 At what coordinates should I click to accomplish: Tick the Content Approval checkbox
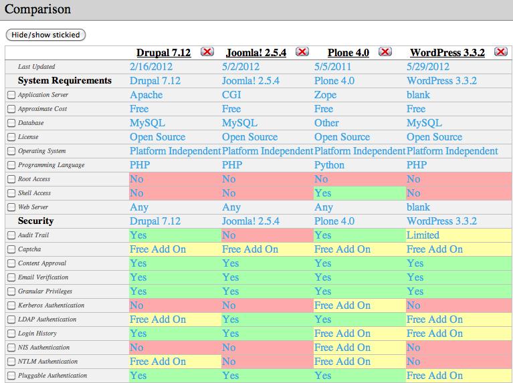click(11, 263)
